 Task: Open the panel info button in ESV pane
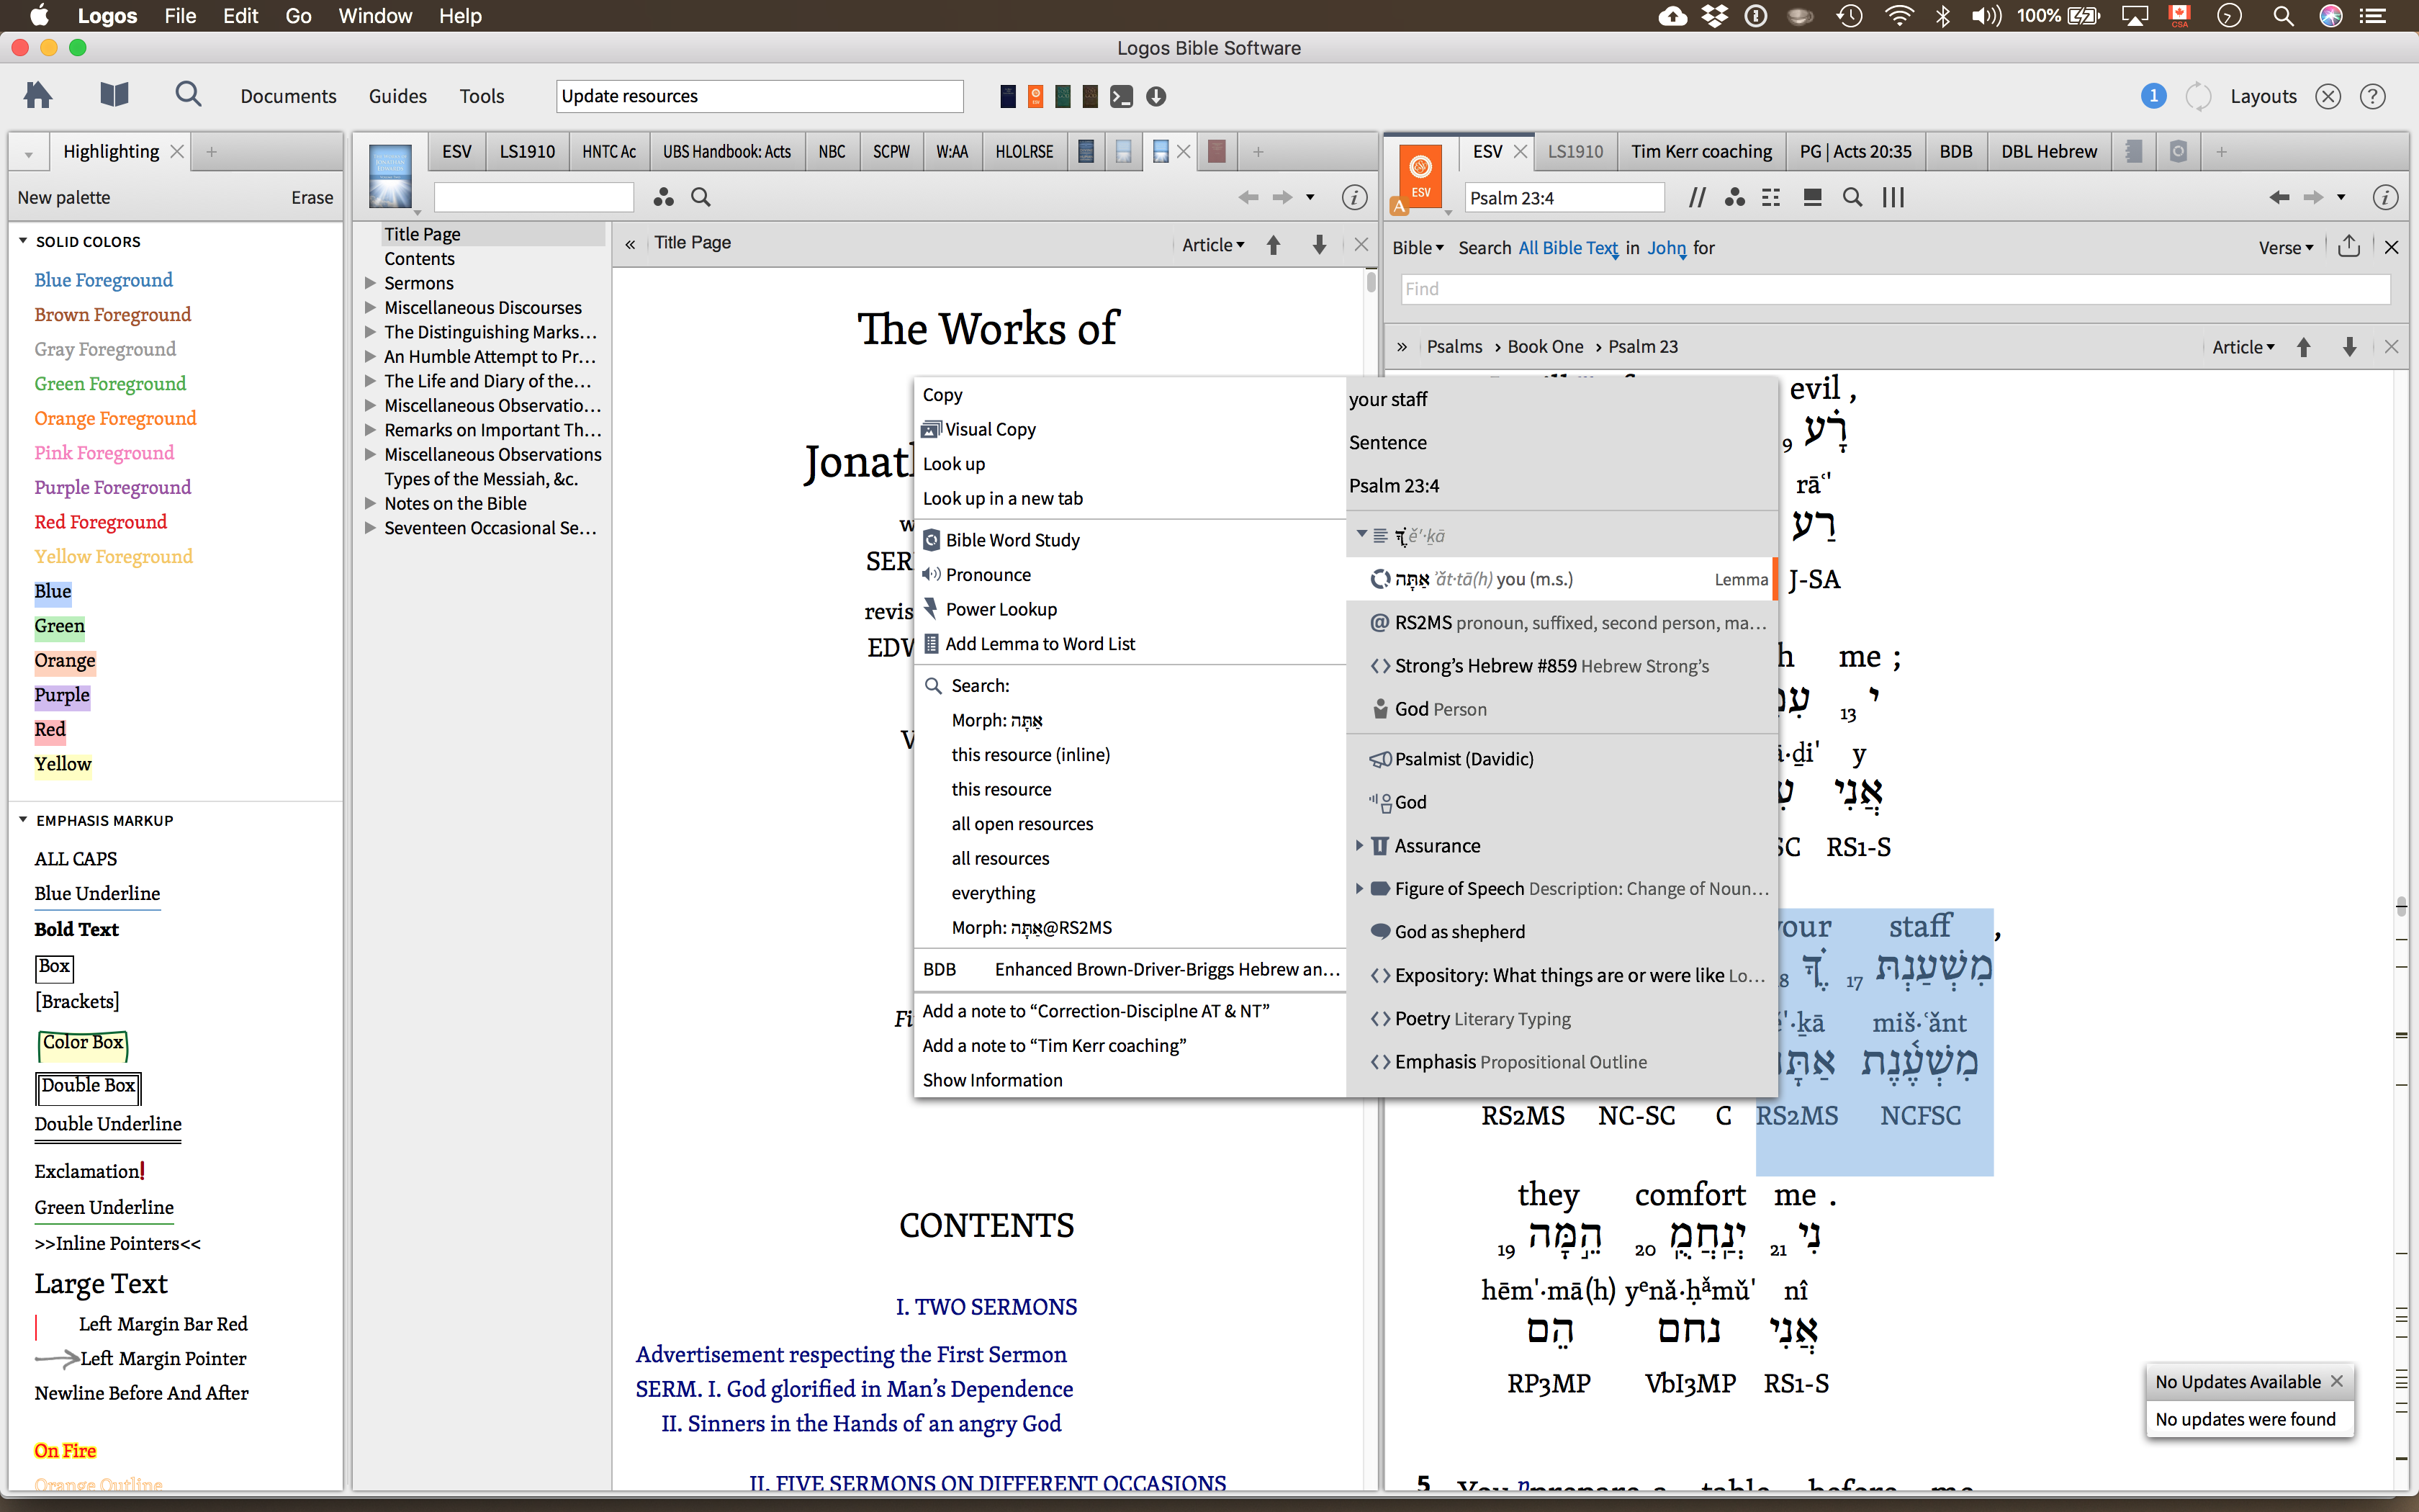pos(2385,198)
